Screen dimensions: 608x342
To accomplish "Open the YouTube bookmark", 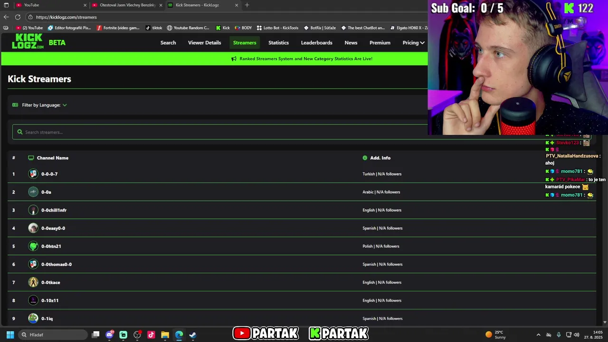I will click(x=29, y=28).
